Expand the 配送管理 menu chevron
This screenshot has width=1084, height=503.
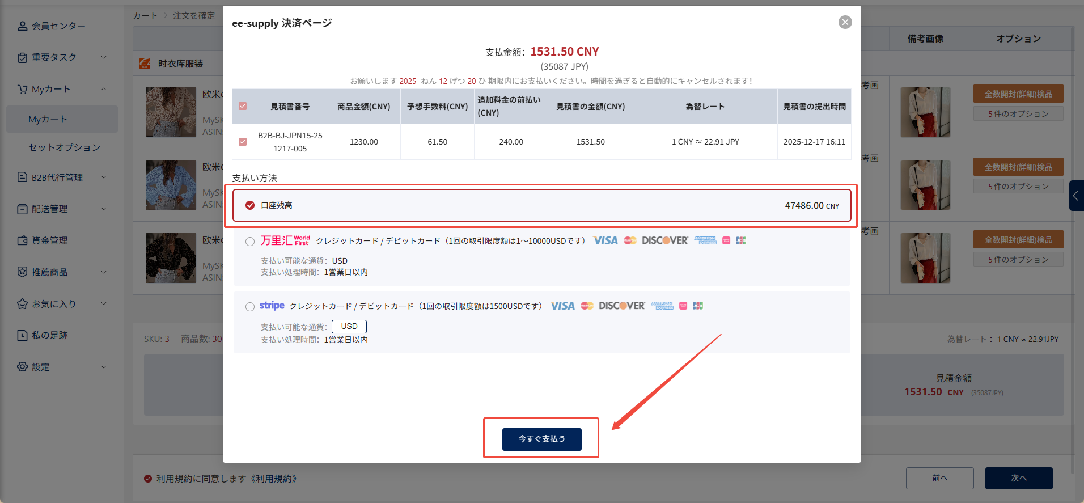tap(104, 209)
